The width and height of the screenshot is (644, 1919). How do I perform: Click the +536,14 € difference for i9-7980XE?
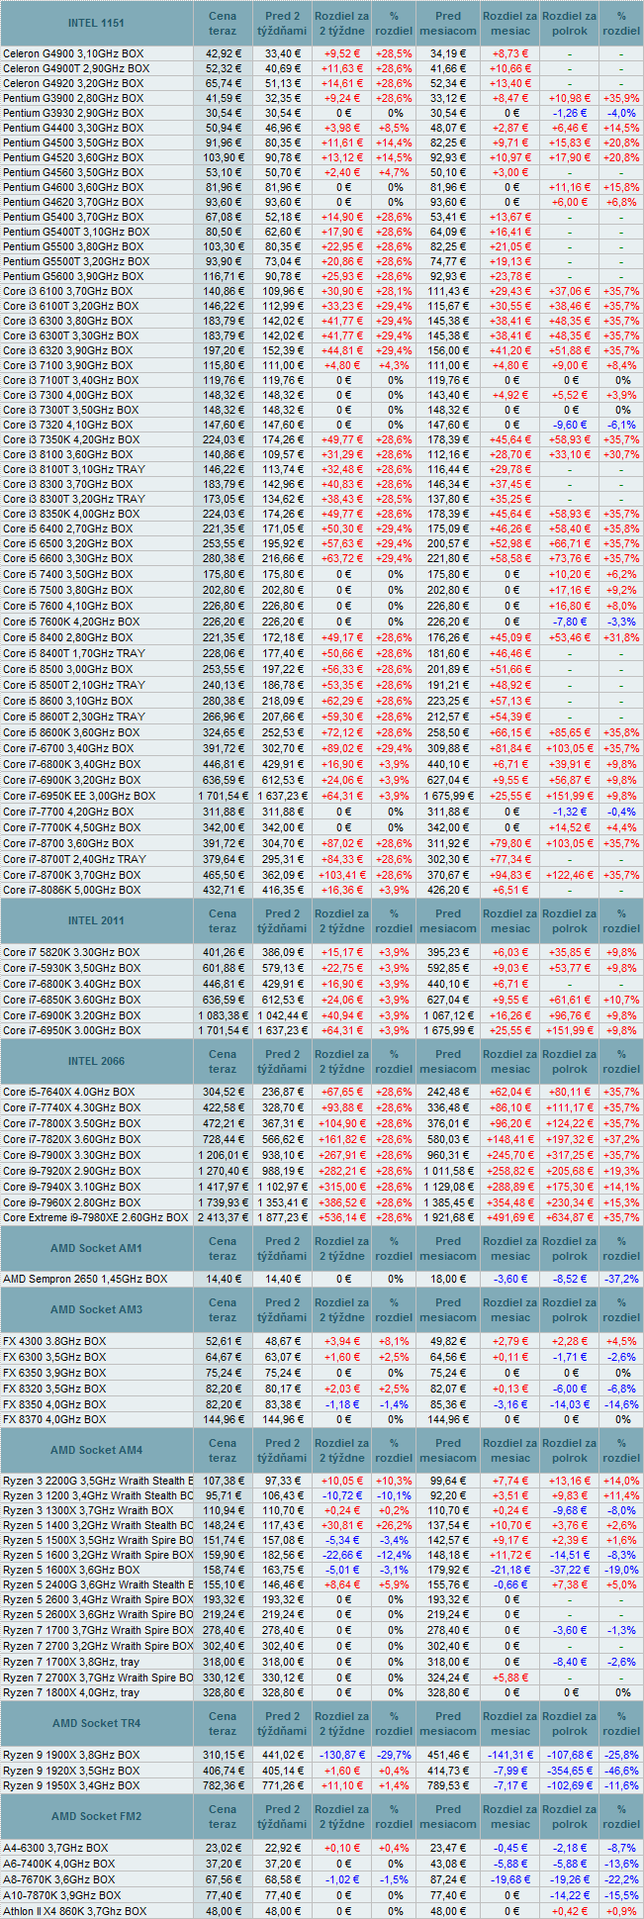point(342,1217)
